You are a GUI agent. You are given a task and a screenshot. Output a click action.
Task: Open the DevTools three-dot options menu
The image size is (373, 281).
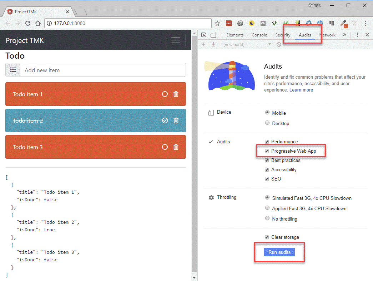pyautogui.click(x=357, y=35)
